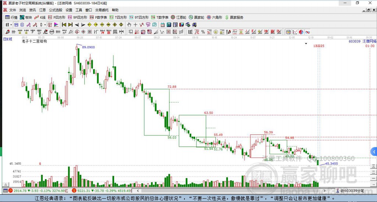Select the zigzag wave line tool
Screen dimensions: 377x202
162,32
